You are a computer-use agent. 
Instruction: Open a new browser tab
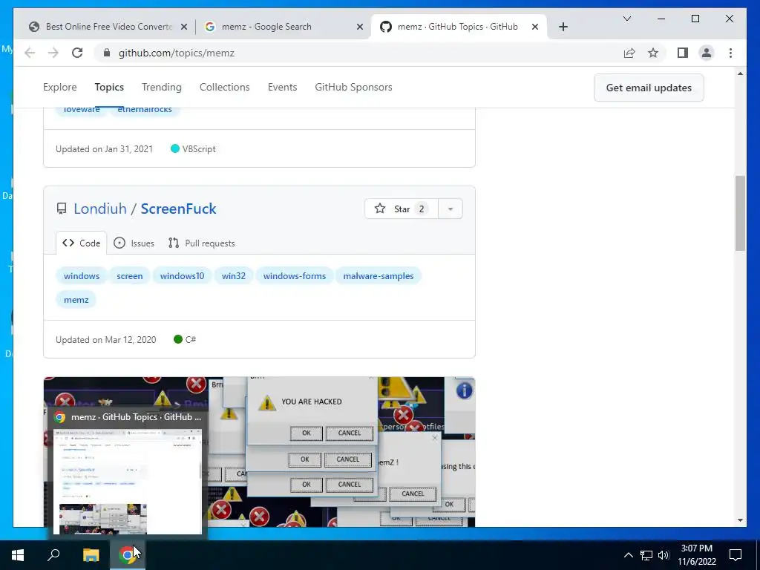(563, 27)
